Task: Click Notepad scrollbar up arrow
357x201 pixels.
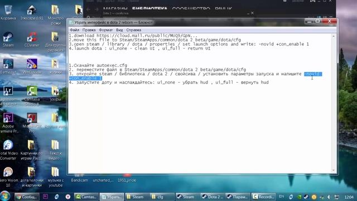Action: 334,36
